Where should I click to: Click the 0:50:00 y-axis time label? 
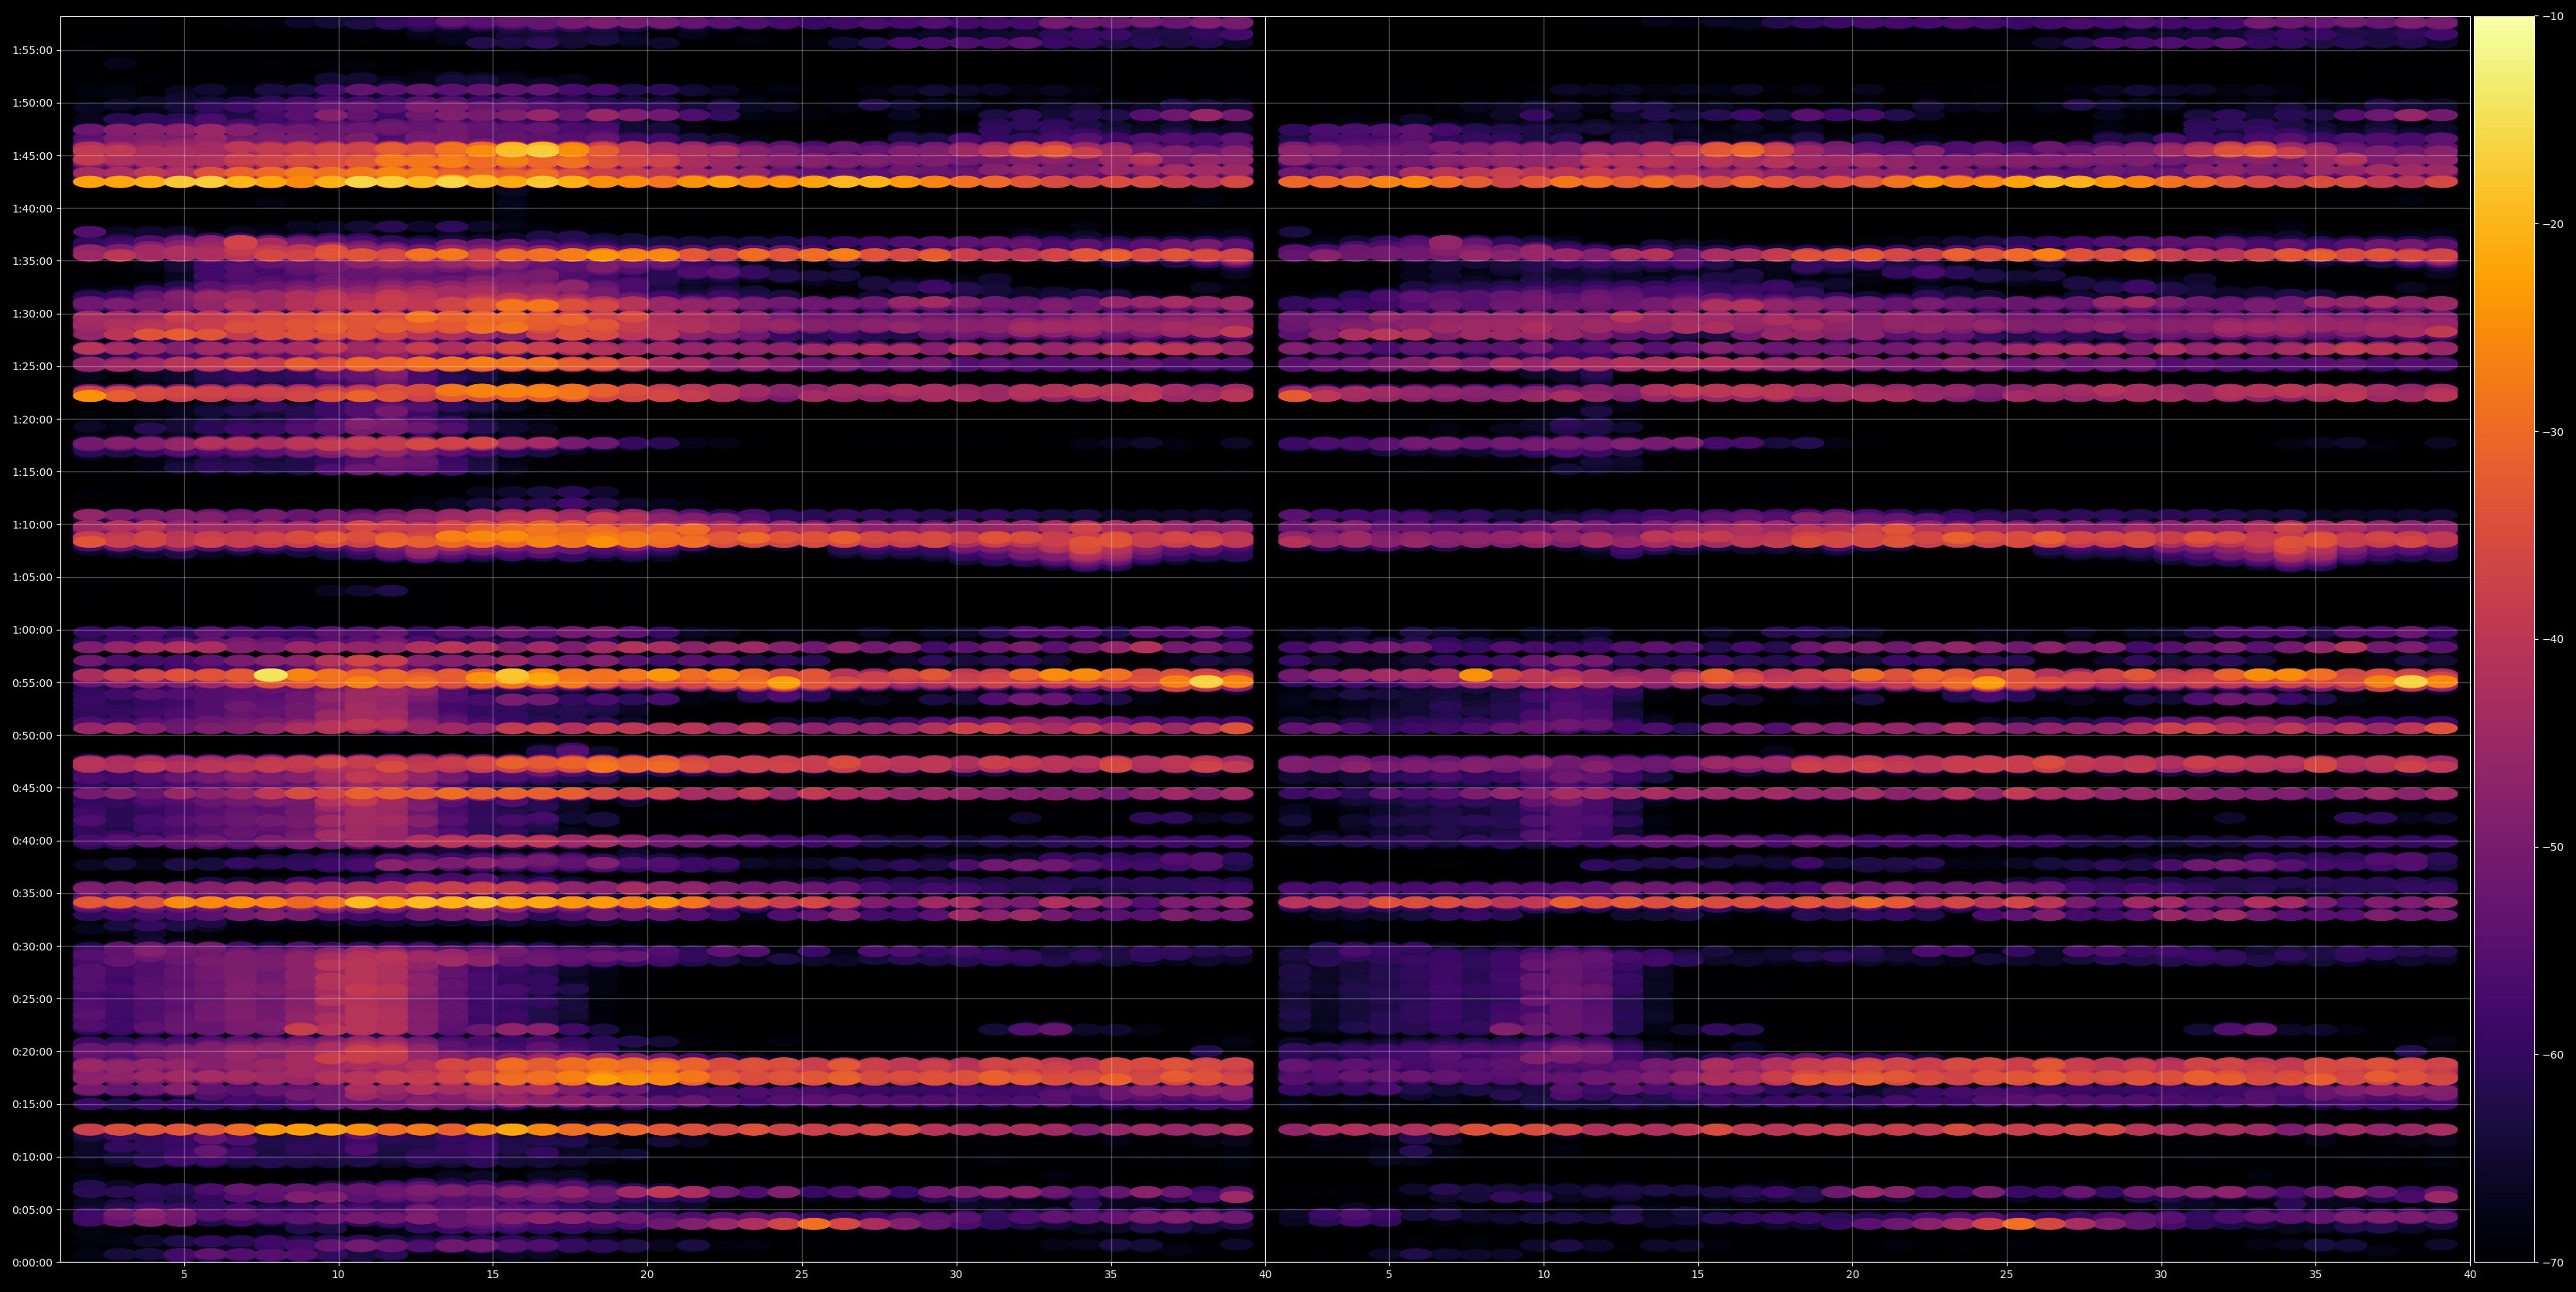pos(32,736)
